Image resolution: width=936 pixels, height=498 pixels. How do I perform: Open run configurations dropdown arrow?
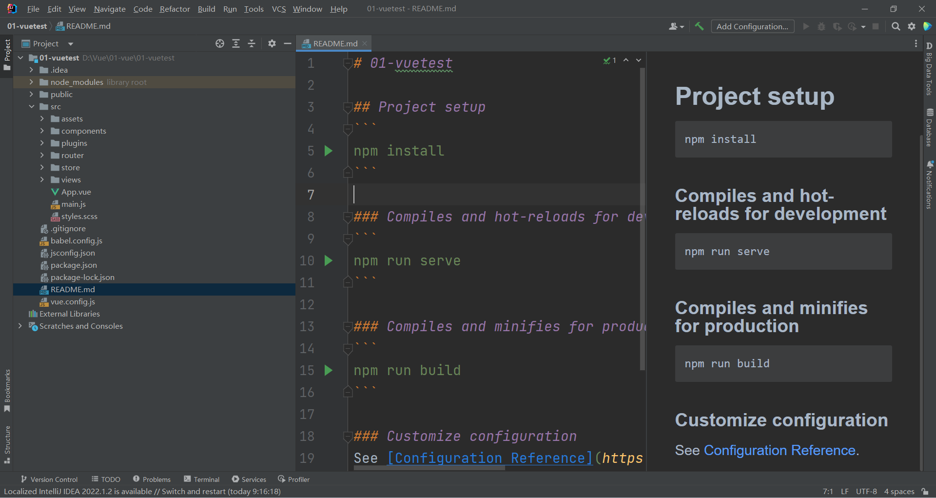(x=863, y=27)
